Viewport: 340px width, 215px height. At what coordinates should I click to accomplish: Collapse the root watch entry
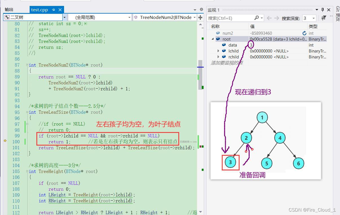(213, 39)
